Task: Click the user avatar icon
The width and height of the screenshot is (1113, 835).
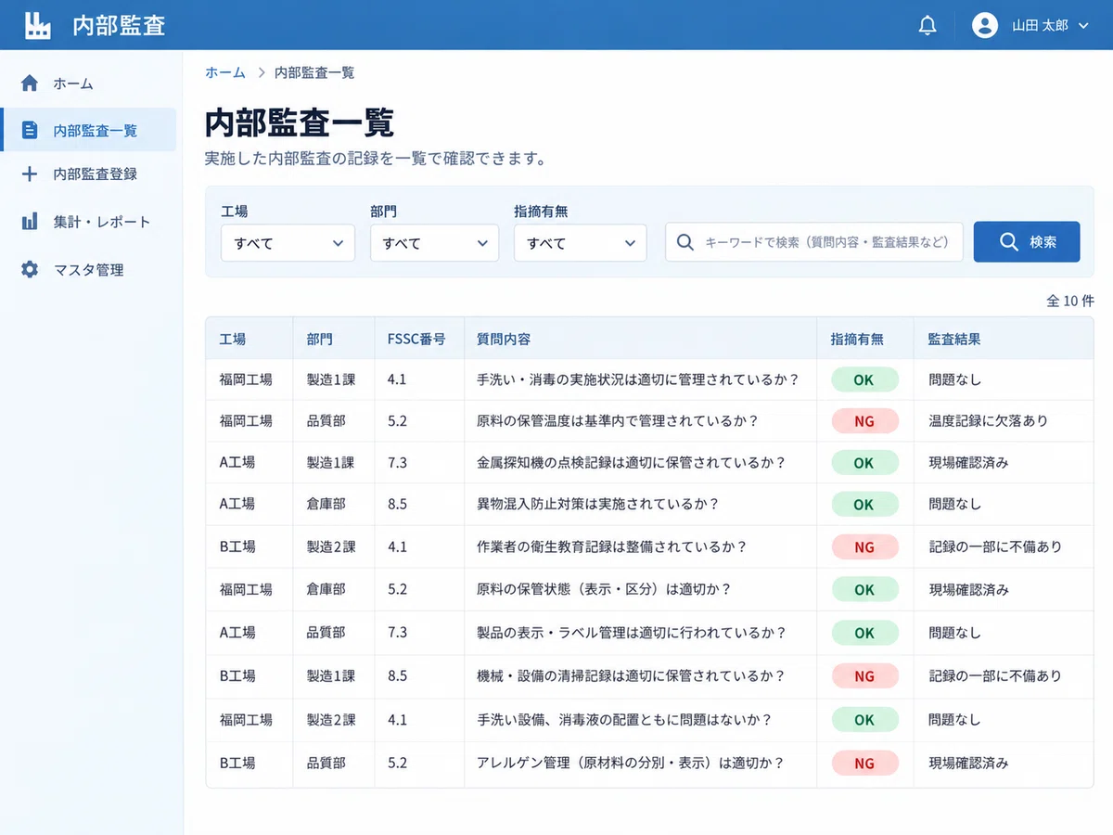Action: point(985,25)
